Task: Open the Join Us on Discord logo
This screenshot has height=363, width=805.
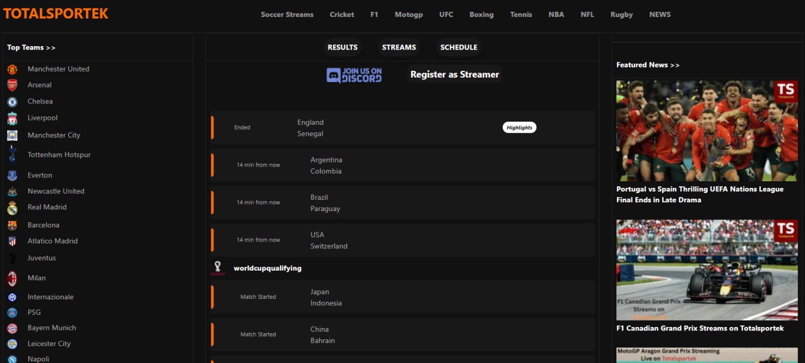Action: tap(354, 75)
